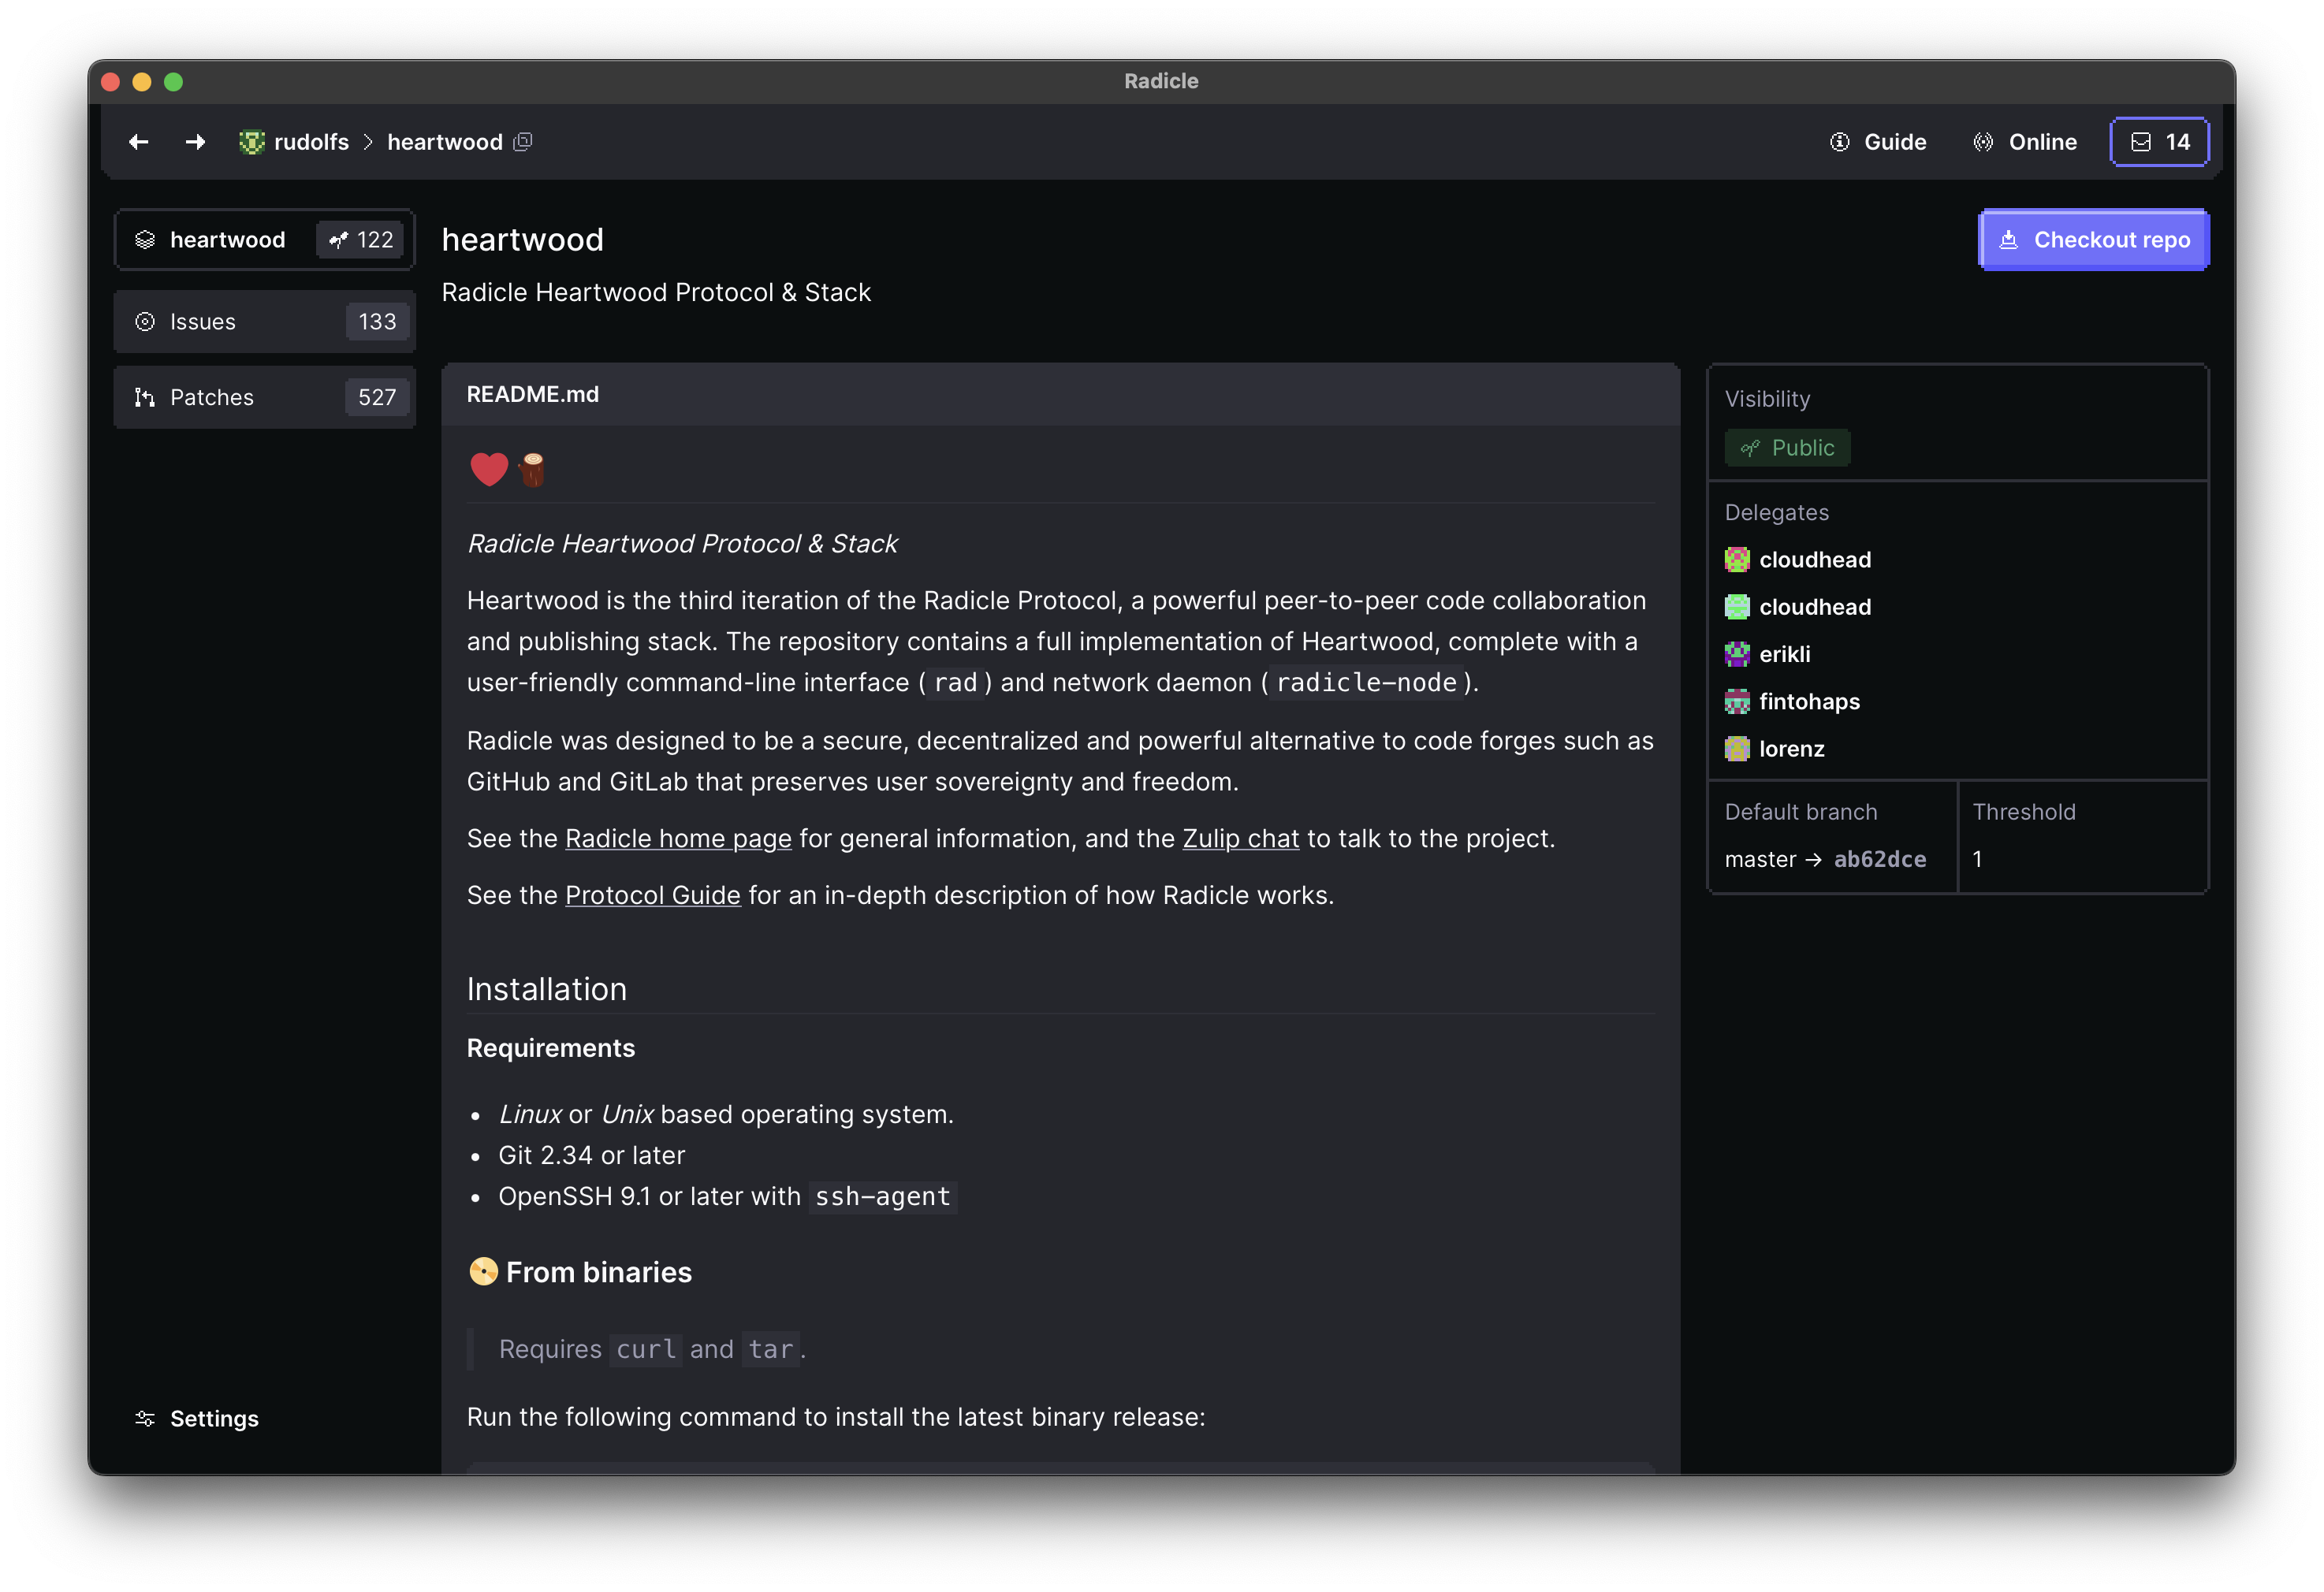The height and width of the screenshot is (1592, 2324).
Task: Open the Issues tab
Action: pos(265,322)
